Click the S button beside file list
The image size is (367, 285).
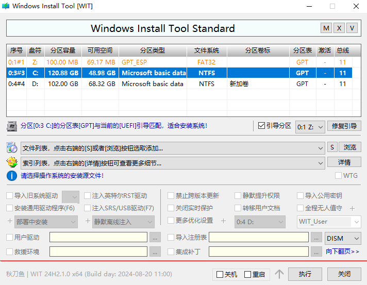(332, 147)
